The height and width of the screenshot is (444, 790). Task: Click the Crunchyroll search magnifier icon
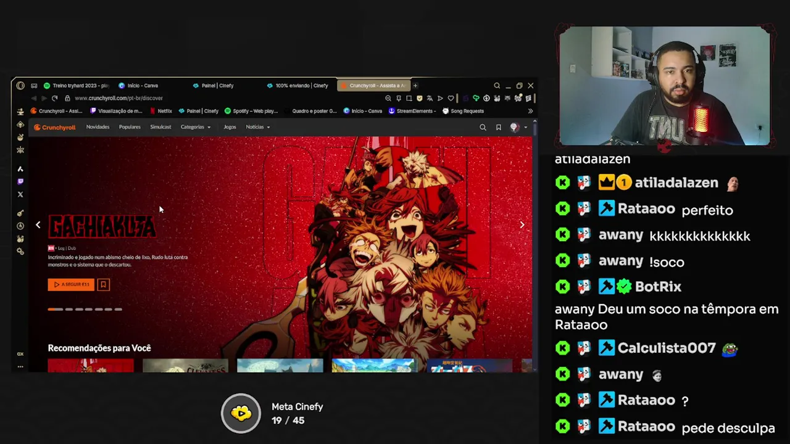483,127
